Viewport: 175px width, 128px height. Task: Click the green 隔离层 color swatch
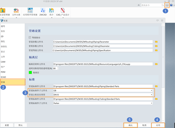[30, 73]
